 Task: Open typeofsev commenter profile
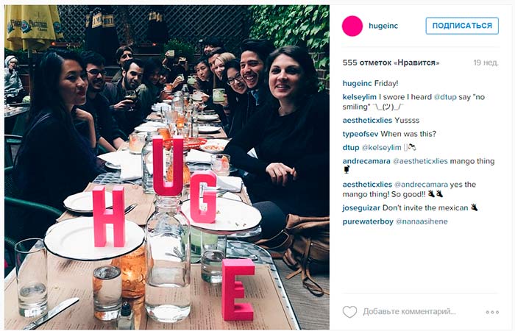360,134
